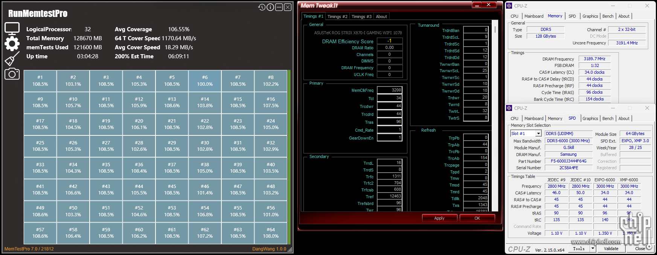Click the CPU-Z app icon in SPD window title
The width and height of the screenshot is (657, 255).
(509, 108)
